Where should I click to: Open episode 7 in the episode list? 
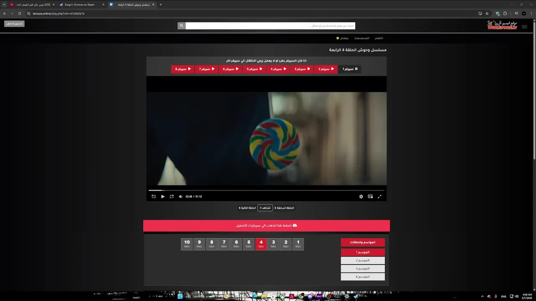[224, 244]
